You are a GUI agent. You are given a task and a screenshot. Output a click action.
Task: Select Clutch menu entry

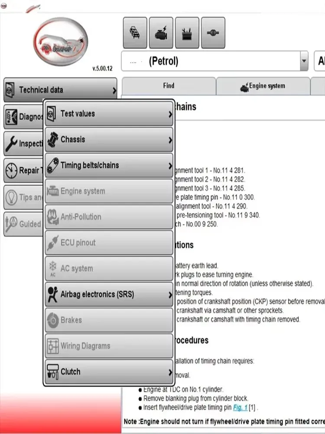[x=109, y=372]
